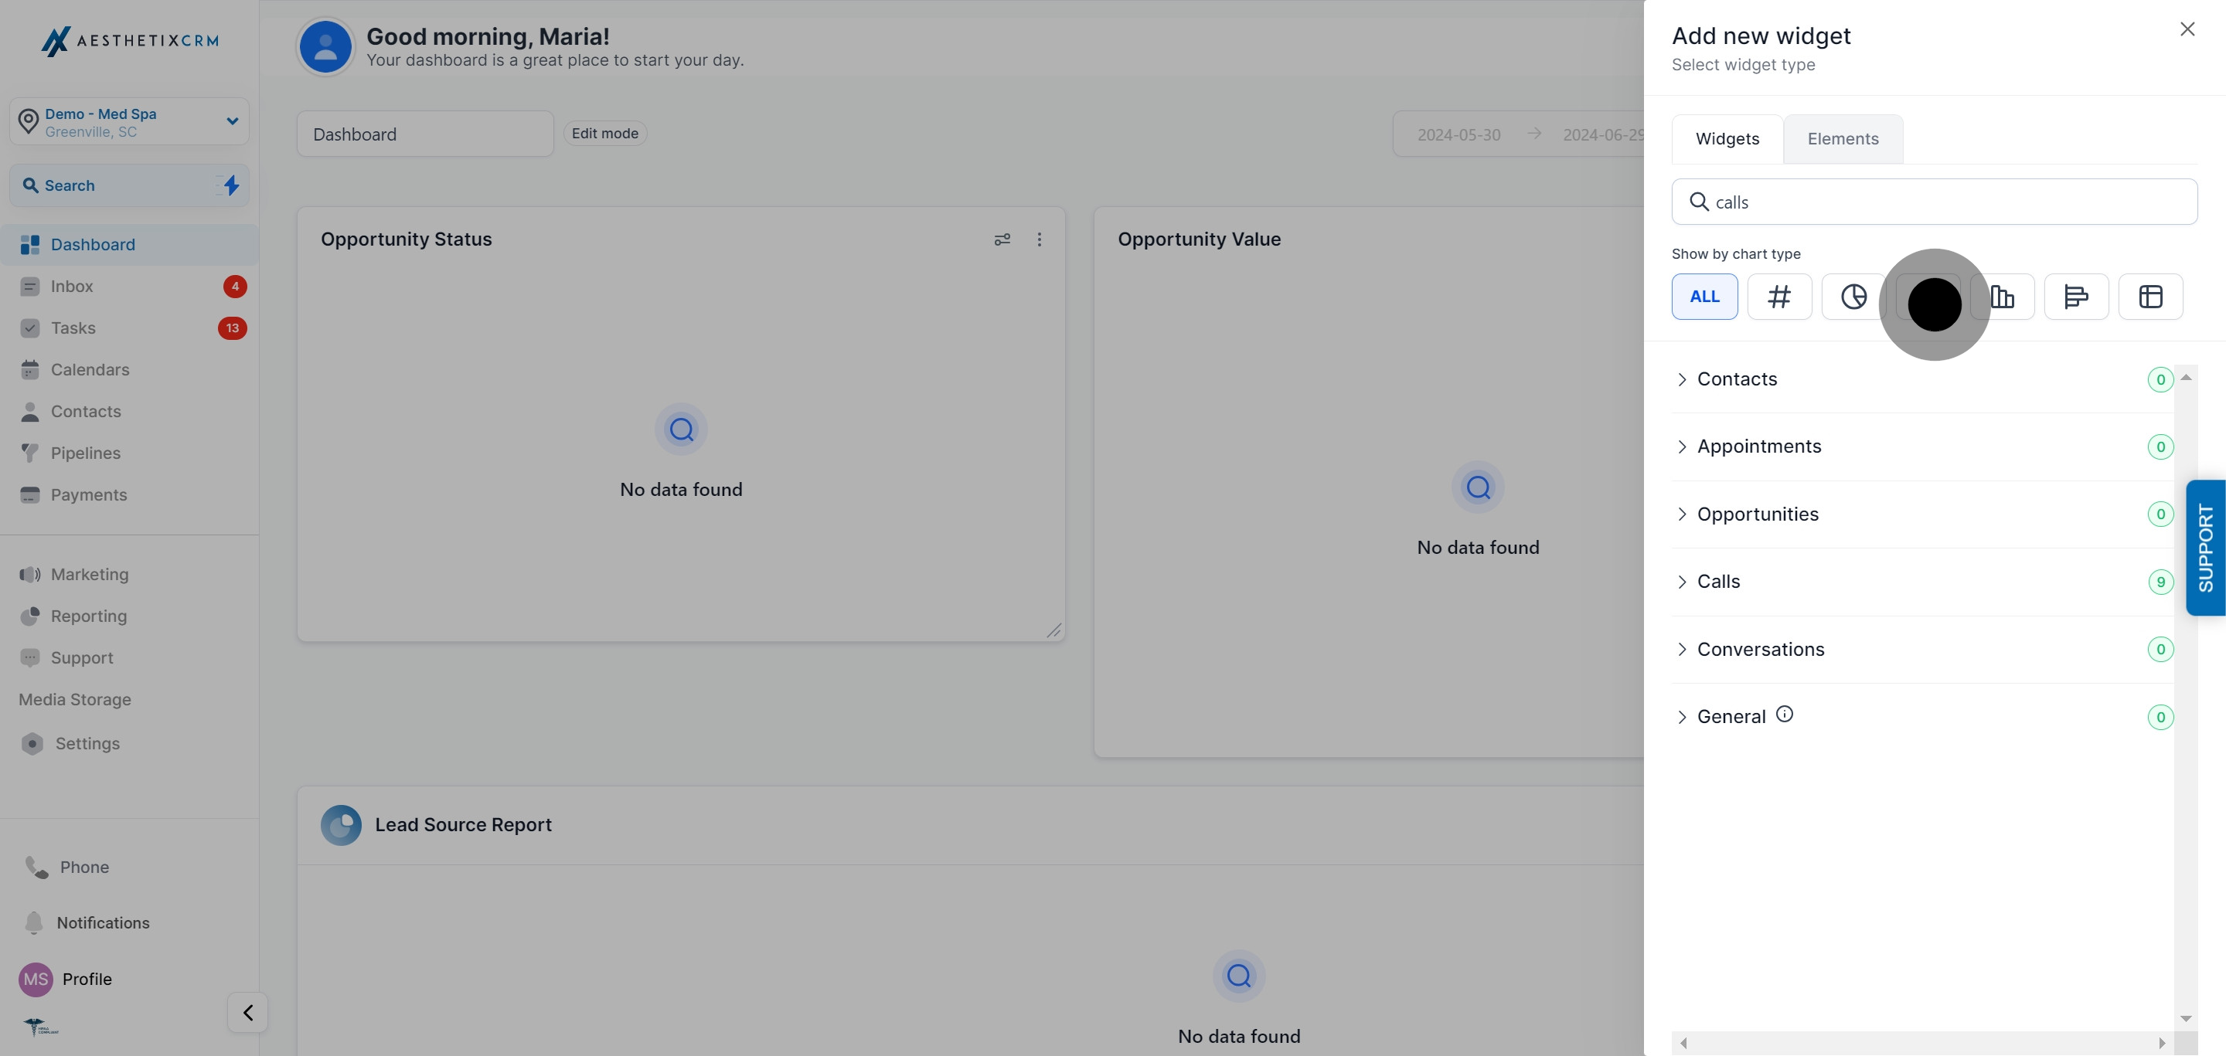
Task: Switch to the Elements tab
Action: click(x=1843, y=139)
